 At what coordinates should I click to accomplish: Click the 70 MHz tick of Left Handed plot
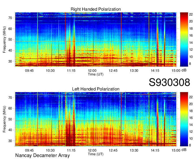point(10,98)
